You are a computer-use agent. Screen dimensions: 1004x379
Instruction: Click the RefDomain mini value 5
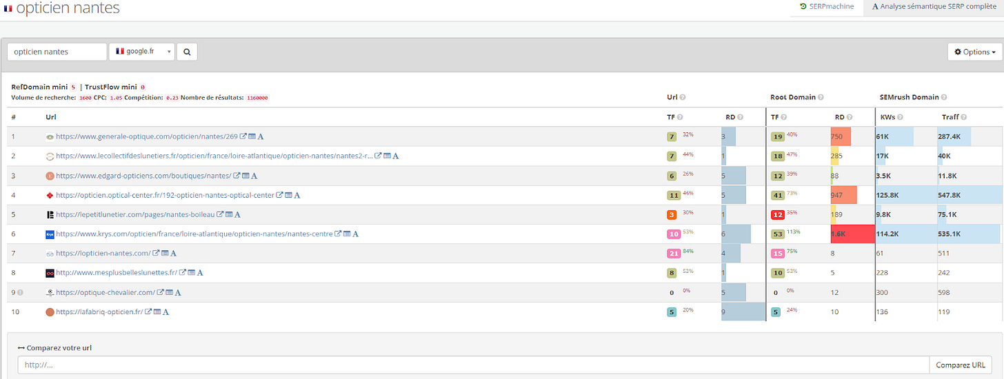[72, 88]
